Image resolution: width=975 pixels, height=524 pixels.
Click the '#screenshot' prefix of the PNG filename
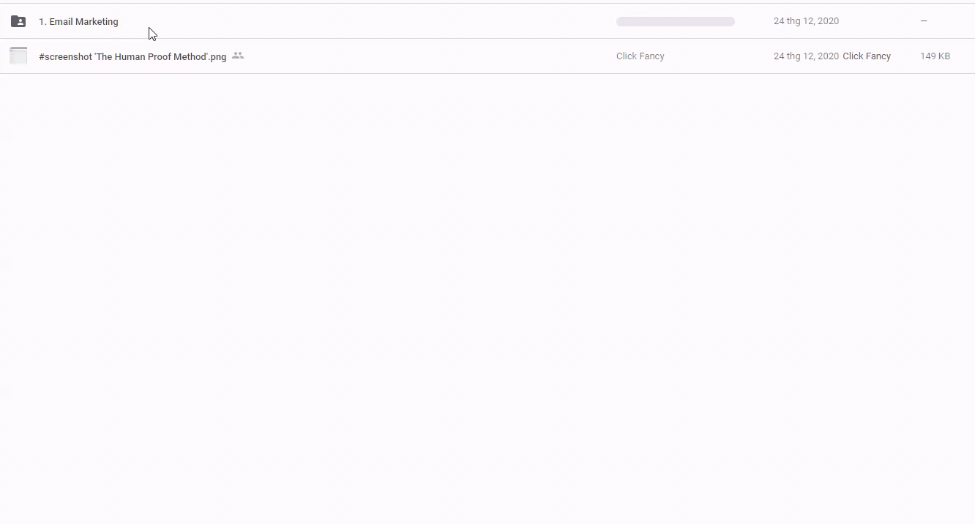click(x=65, y=57)
